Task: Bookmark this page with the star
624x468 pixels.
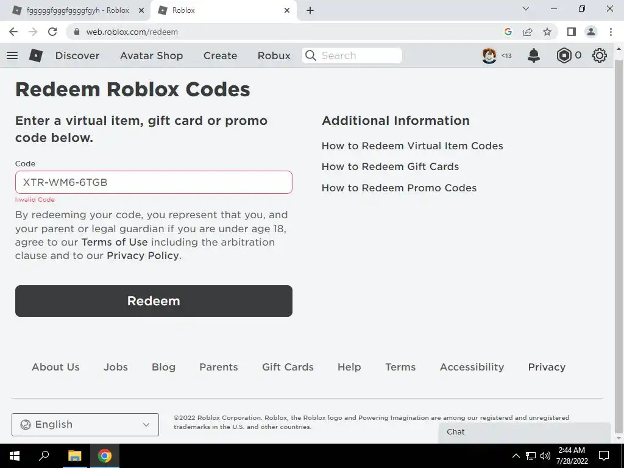Action: [x=547, y=32]
